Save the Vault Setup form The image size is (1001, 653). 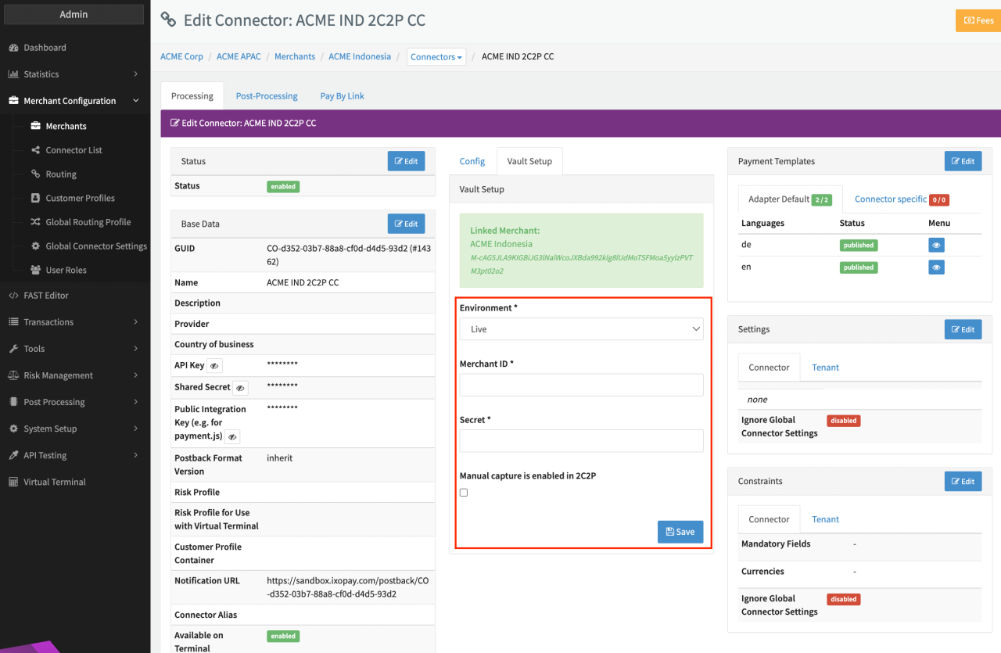(x=680, y=532)
